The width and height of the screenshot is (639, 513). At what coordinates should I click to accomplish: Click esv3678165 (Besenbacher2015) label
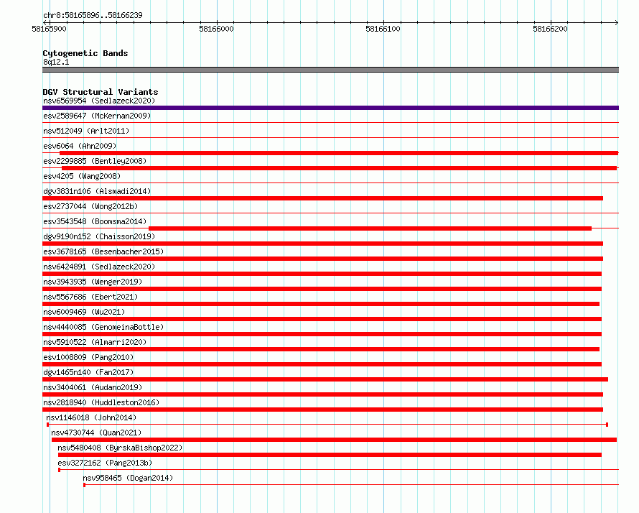coord(103,251)
